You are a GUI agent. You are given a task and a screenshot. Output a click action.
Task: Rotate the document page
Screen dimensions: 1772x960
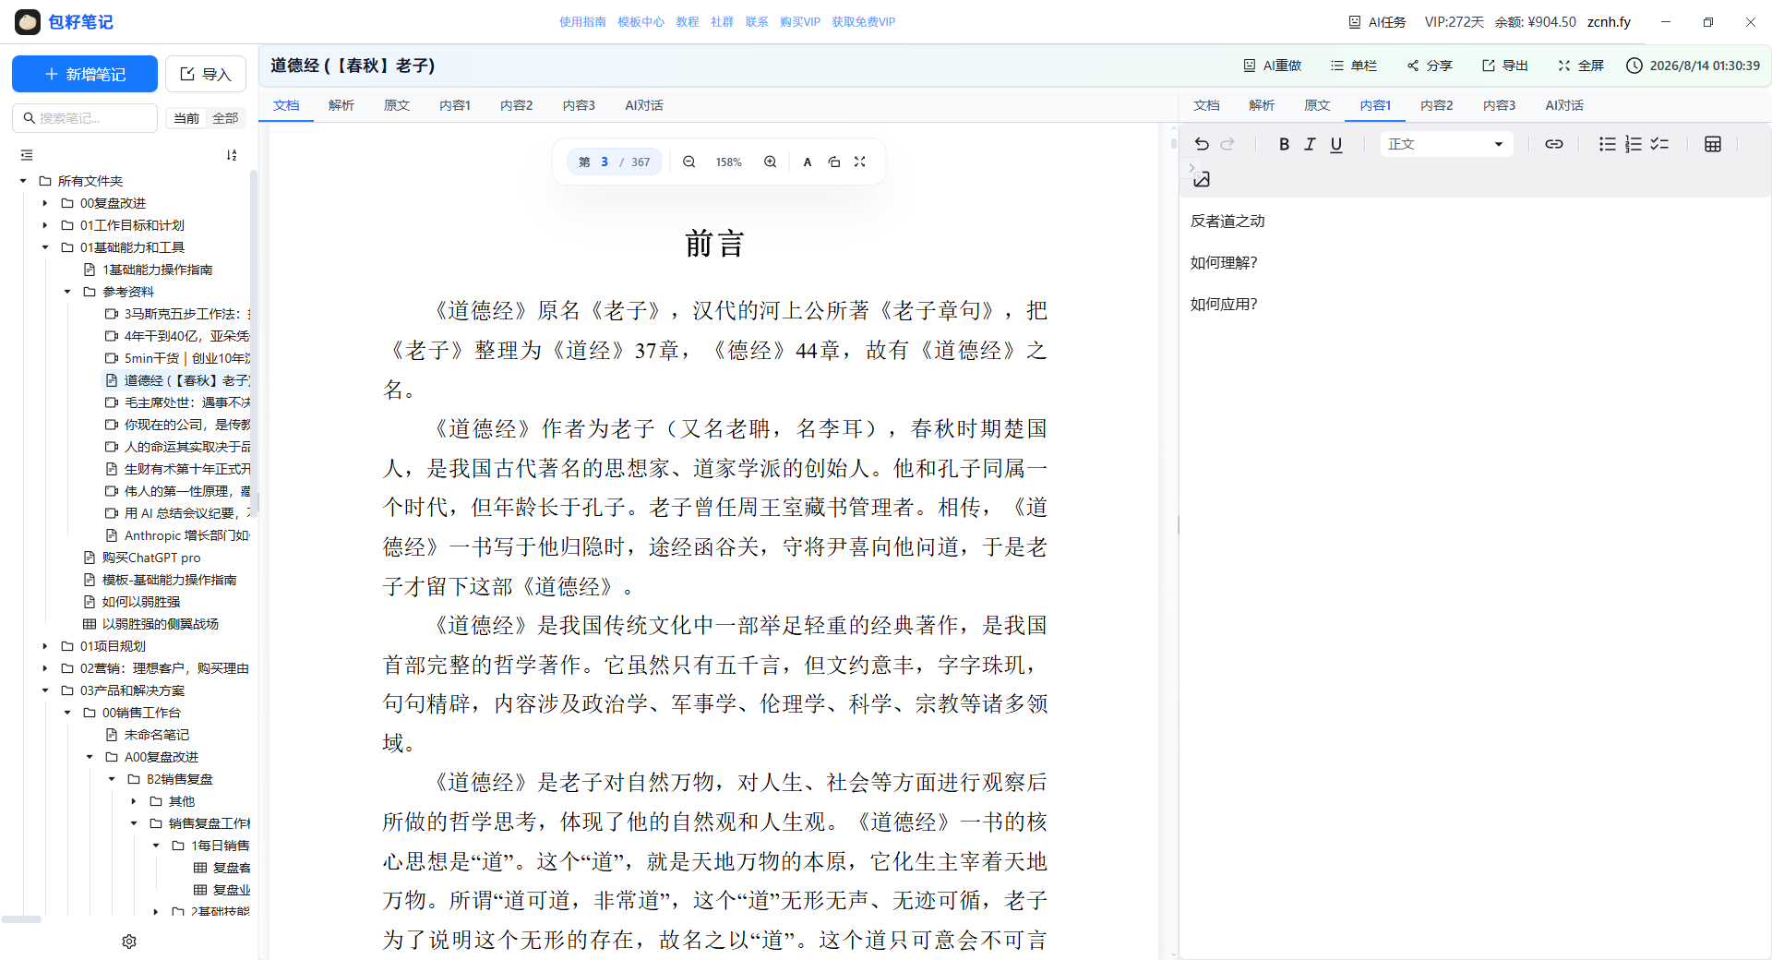tap(834, 162)
